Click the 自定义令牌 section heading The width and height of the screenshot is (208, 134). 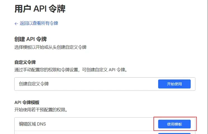tap(25, 62)
